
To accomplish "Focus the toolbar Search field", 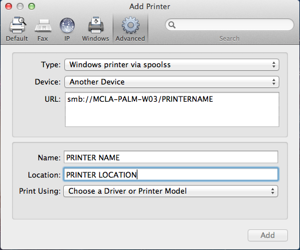I will pos(229,25).
